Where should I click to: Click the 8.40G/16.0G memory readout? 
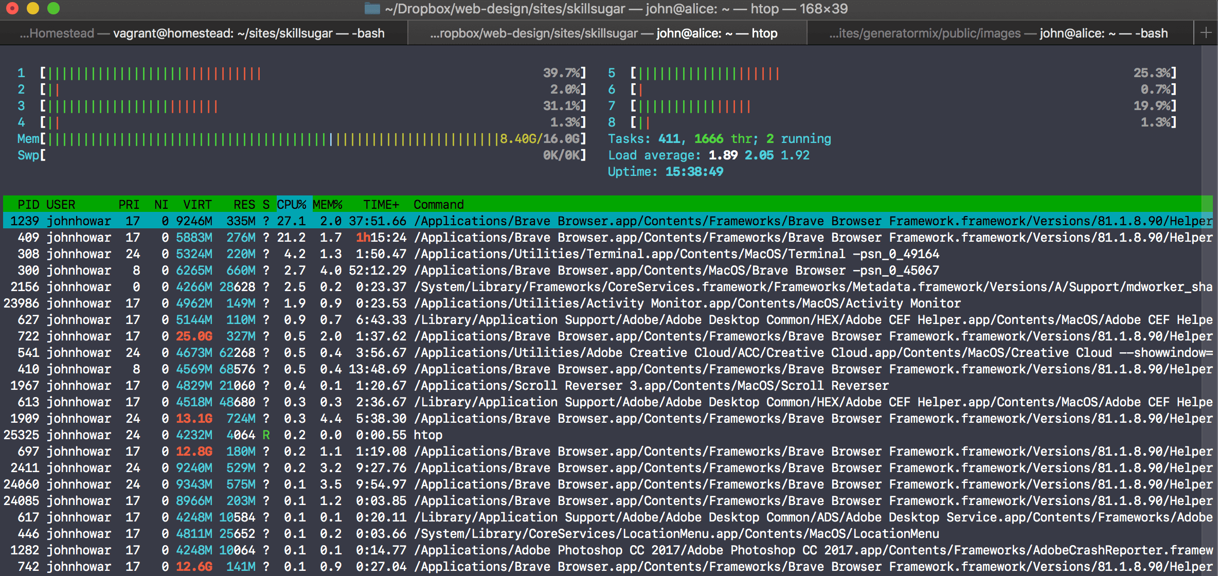pos(540,139)
